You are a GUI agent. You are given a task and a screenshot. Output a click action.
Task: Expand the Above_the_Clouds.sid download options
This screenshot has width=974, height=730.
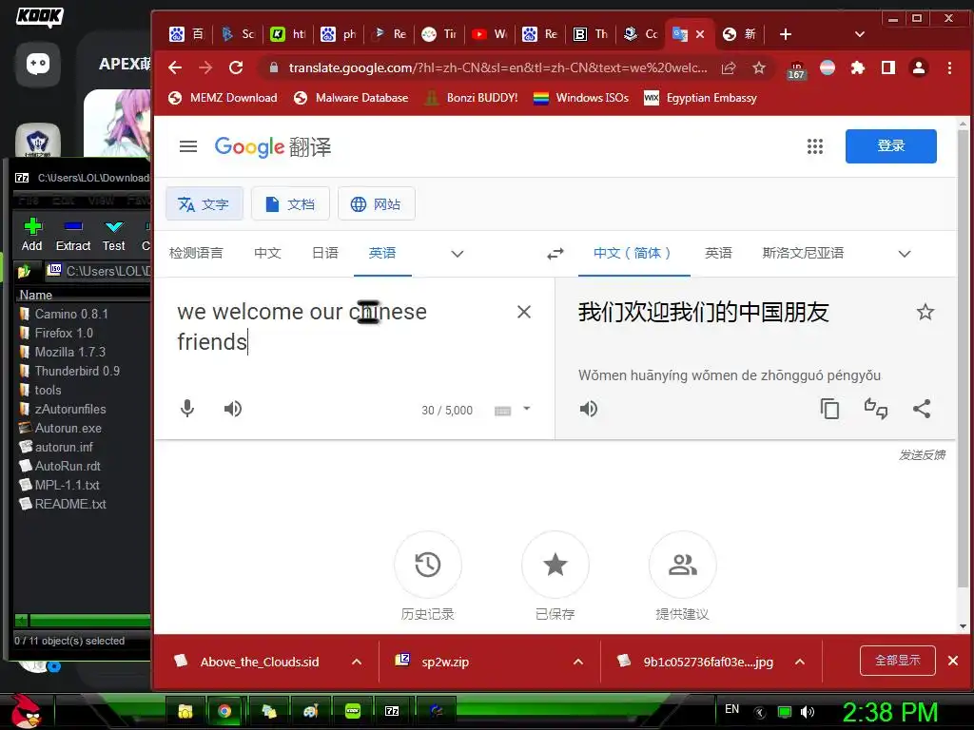pyautogui.click(x=357, y=662)
